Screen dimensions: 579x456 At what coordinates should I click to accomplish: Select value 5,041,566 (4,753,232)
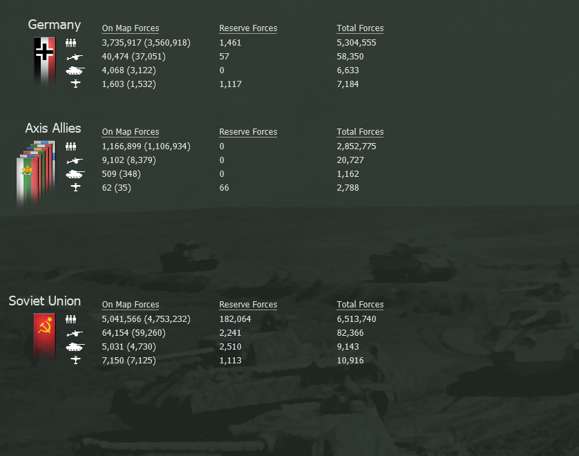coord(146,319)
